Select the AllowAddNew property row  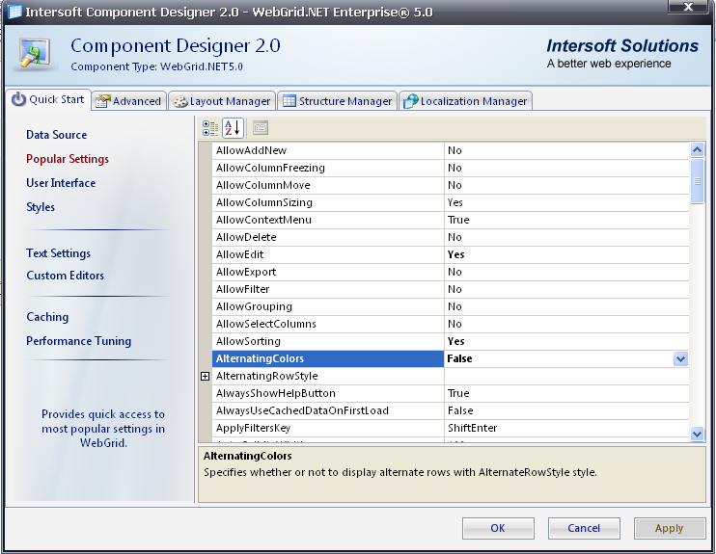click(x=451, y=150)
